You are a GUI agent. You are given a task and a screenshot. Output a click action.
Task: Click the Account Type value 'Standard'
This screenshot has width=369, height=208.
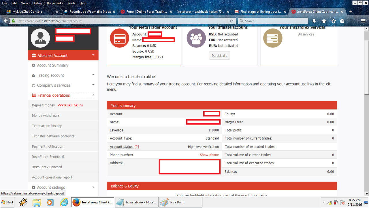click(x=212, y=138)
